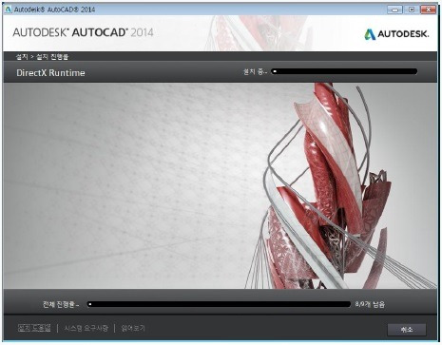Viewport: 442px width, 345px height.
Task: Click the 전체 진행률 overall progress bar
Action: coord(219,304)
